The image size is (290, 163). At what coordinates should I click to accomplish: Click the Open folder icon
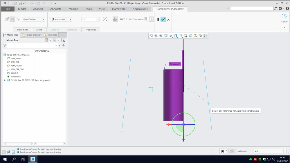pyautogui.click(x=16, y=3)
